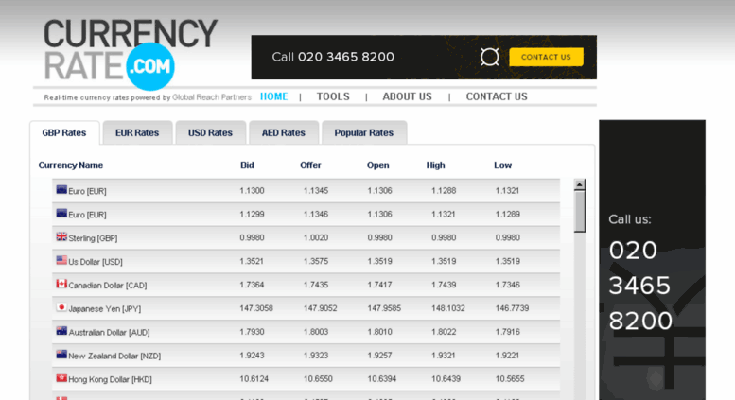
Task: Click the Canadian flag beside Canadian Dollar
Action: tap(61, 284)
